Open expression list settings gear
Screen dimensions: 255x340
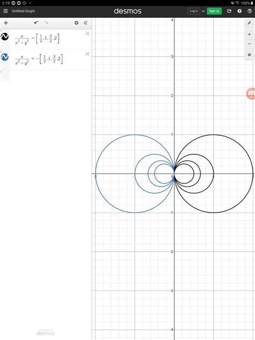(76, 23)
